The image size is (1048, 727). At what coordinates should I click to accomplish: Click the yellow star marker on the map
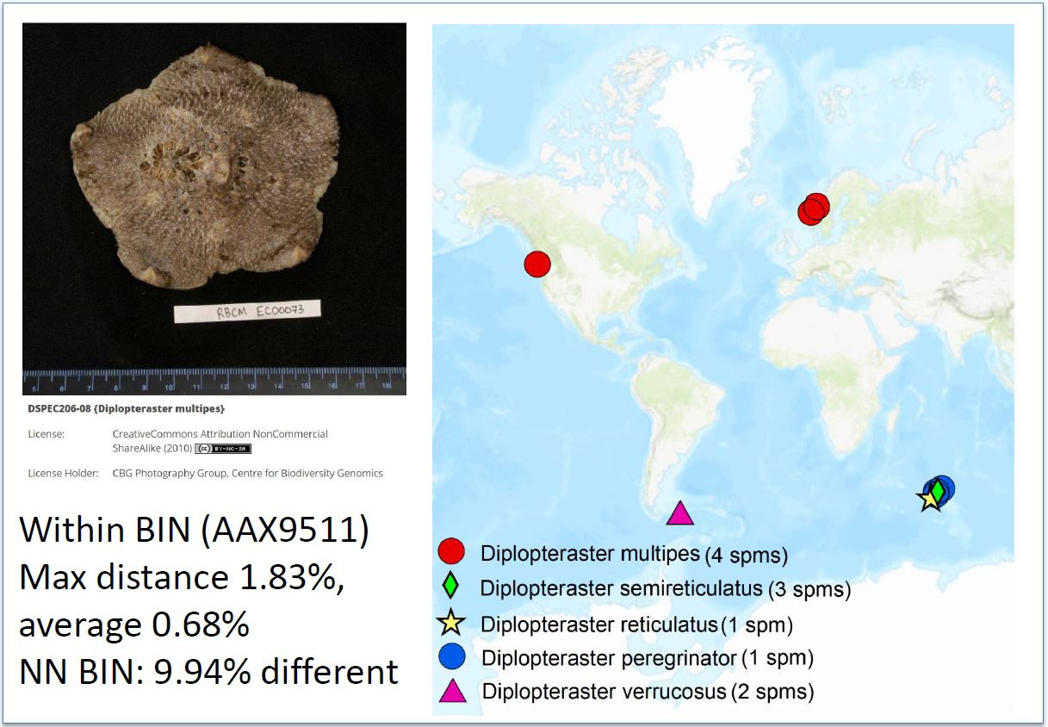(x=928, y=499)
